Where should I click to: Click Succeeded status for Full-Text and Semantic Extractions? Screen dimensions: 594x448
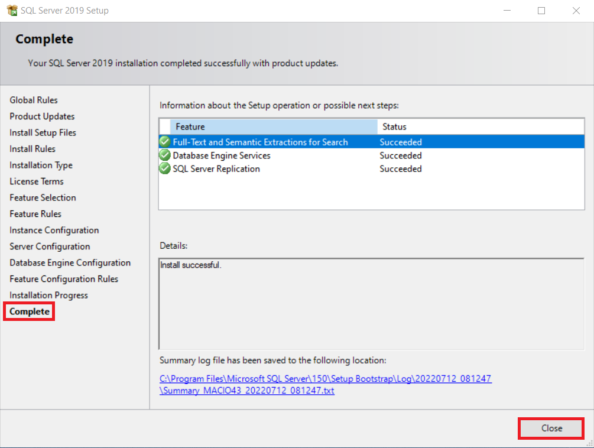(x=401, y=142)
